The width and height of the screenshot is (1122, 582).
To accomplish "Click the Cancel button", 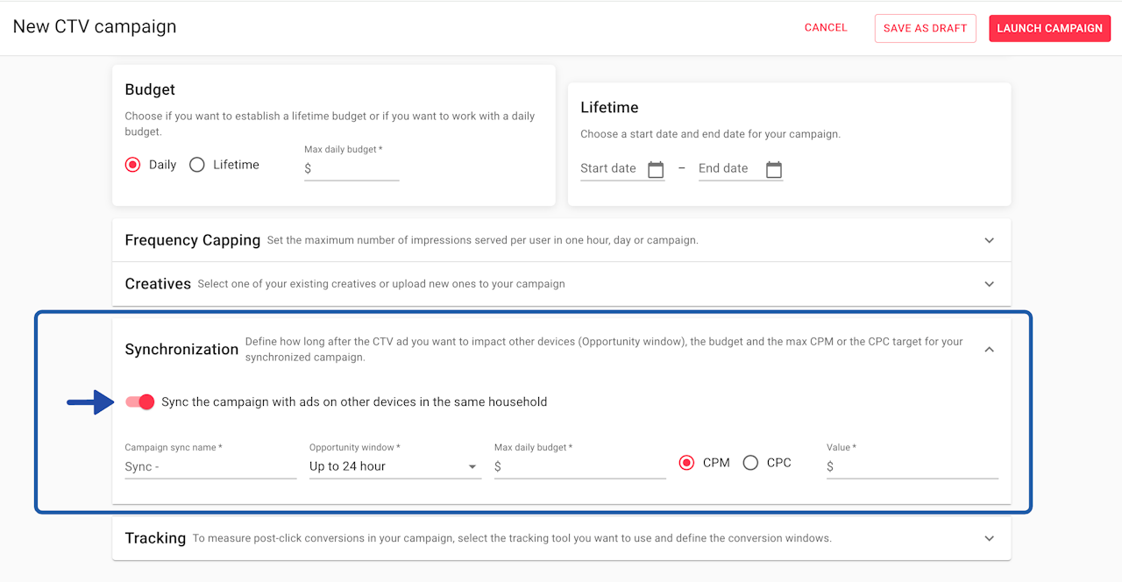I will point(826,28).
